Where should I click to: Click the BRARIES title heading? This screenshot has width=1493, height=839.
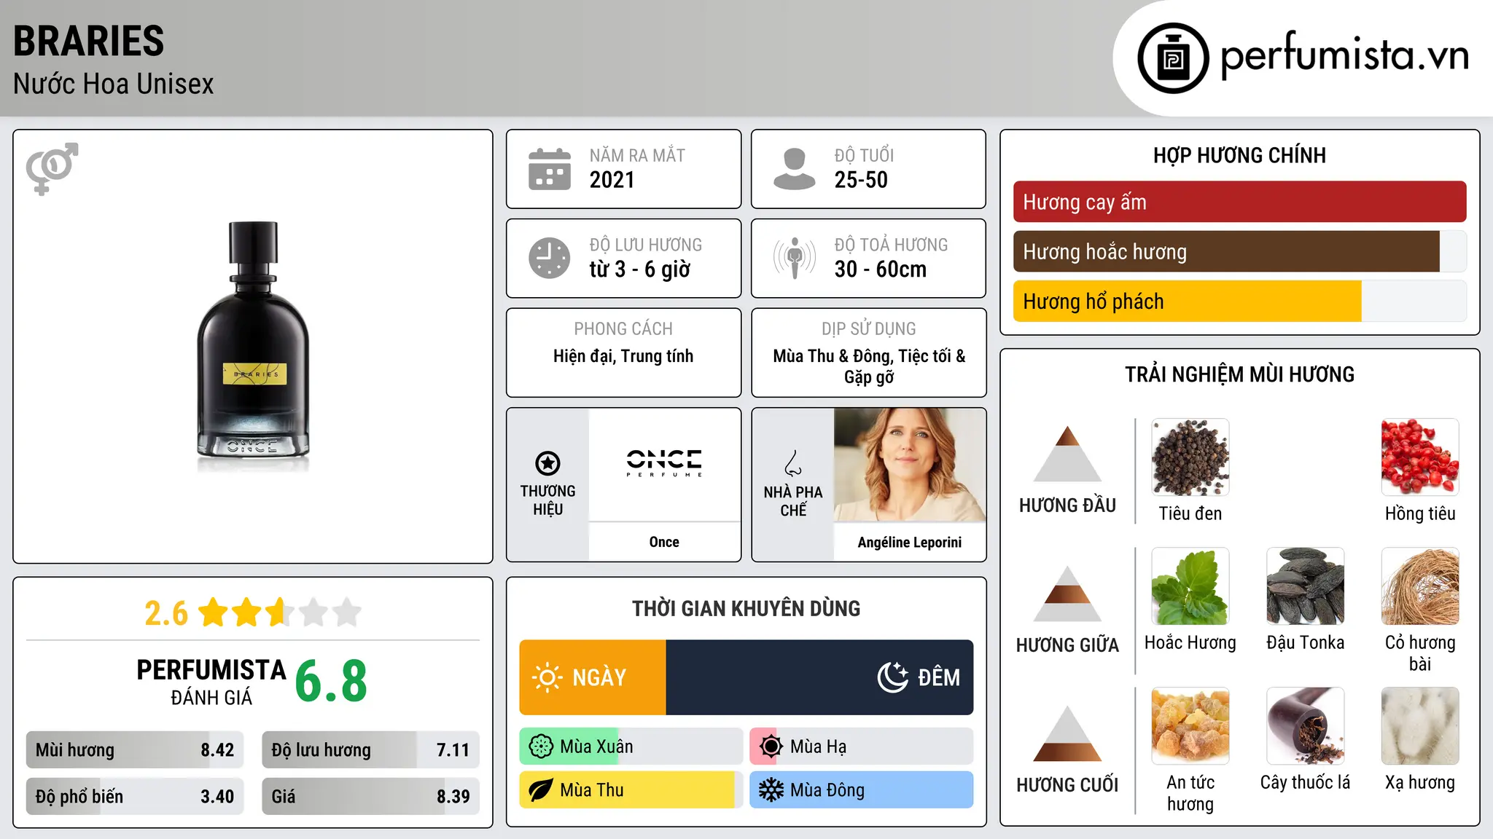(x=89, y=41)
